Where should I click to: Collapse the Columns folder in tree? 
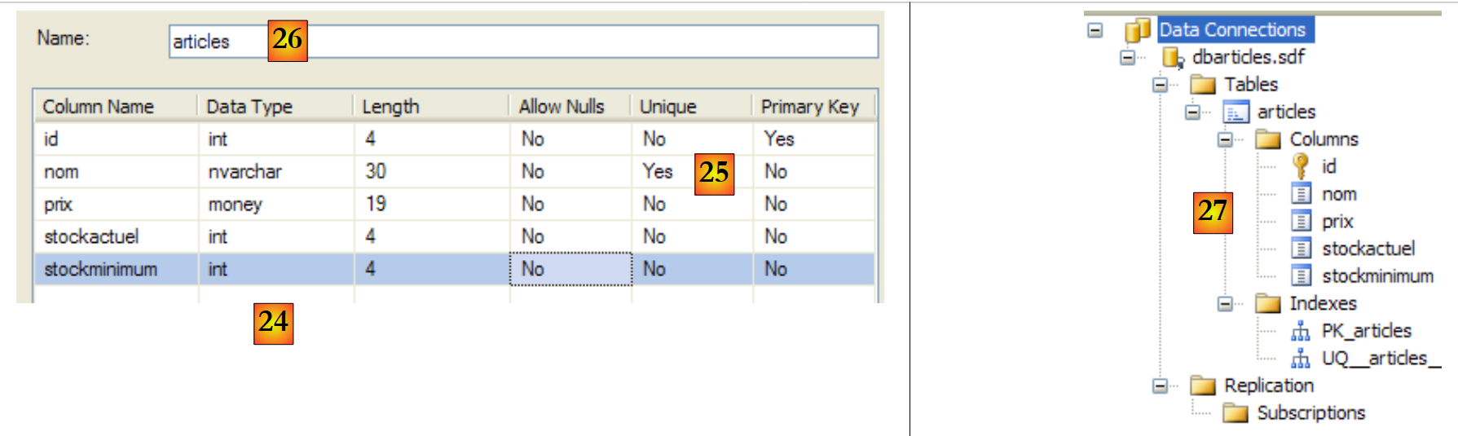(1225, 139)
